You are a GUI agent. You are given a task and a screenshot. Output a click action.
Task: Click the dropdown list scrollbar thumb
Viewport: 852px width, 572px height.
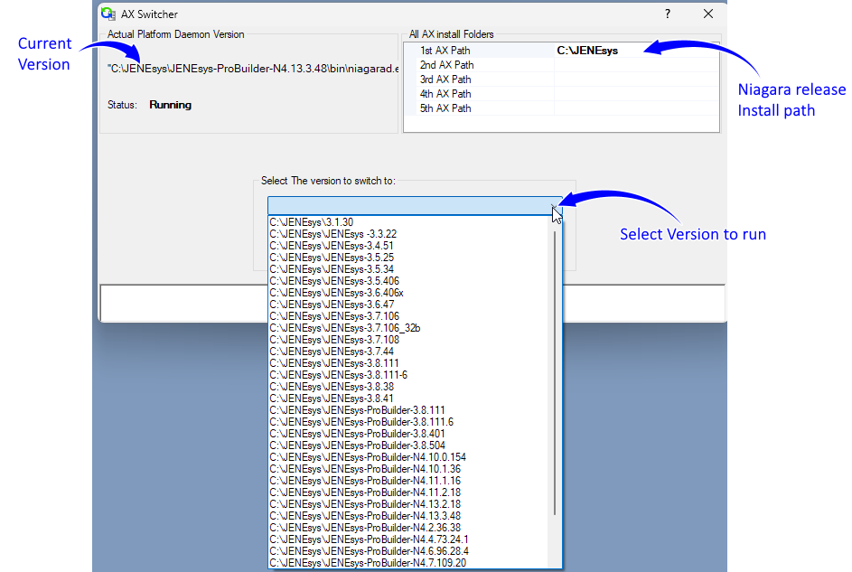(x=555, y=372)
